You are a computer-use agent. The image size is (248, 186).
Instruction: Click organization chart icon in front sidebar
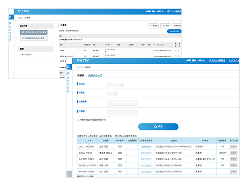pyautogui.click(x=69, y=74)
